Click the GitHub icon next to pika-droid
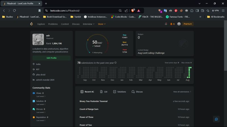Viewport: 227px width, 127px height. [x=33, y=75]
